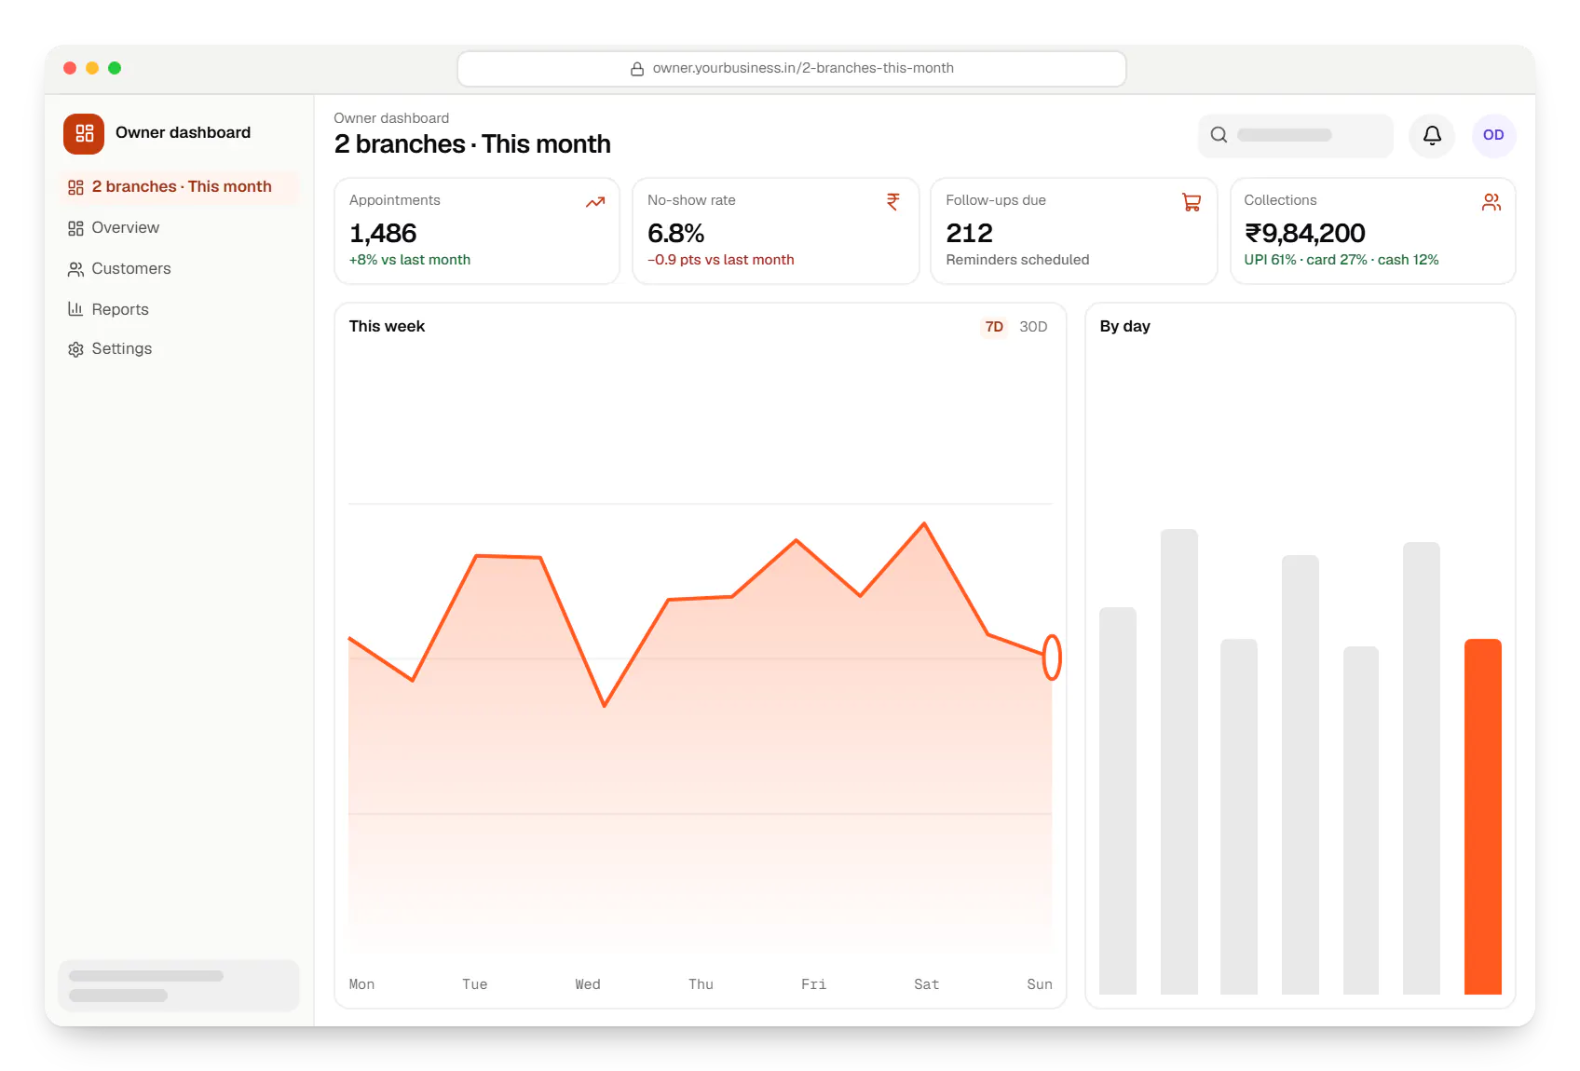Click the 'Sat' axis label
Viewport: 1580px width, 1071px height.
pos(926,984)
